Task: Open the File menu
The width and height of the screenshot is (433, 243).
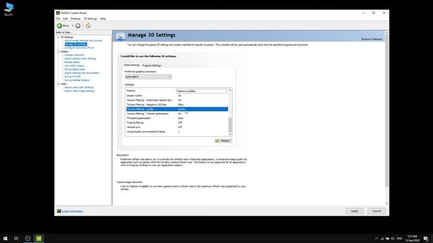Action: tap(58, 19)
